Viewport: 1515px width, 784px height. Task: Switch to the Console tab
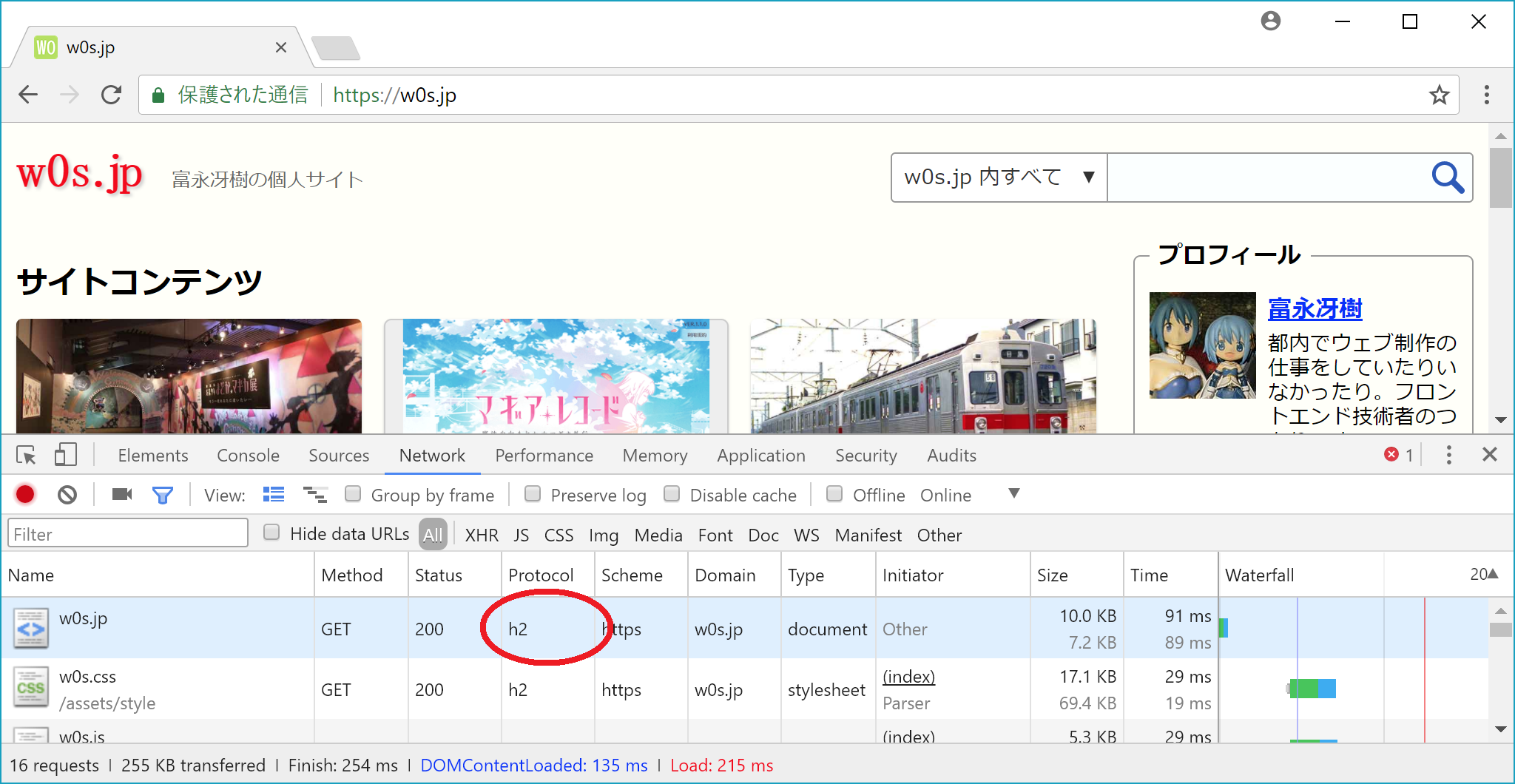[248, 456]
